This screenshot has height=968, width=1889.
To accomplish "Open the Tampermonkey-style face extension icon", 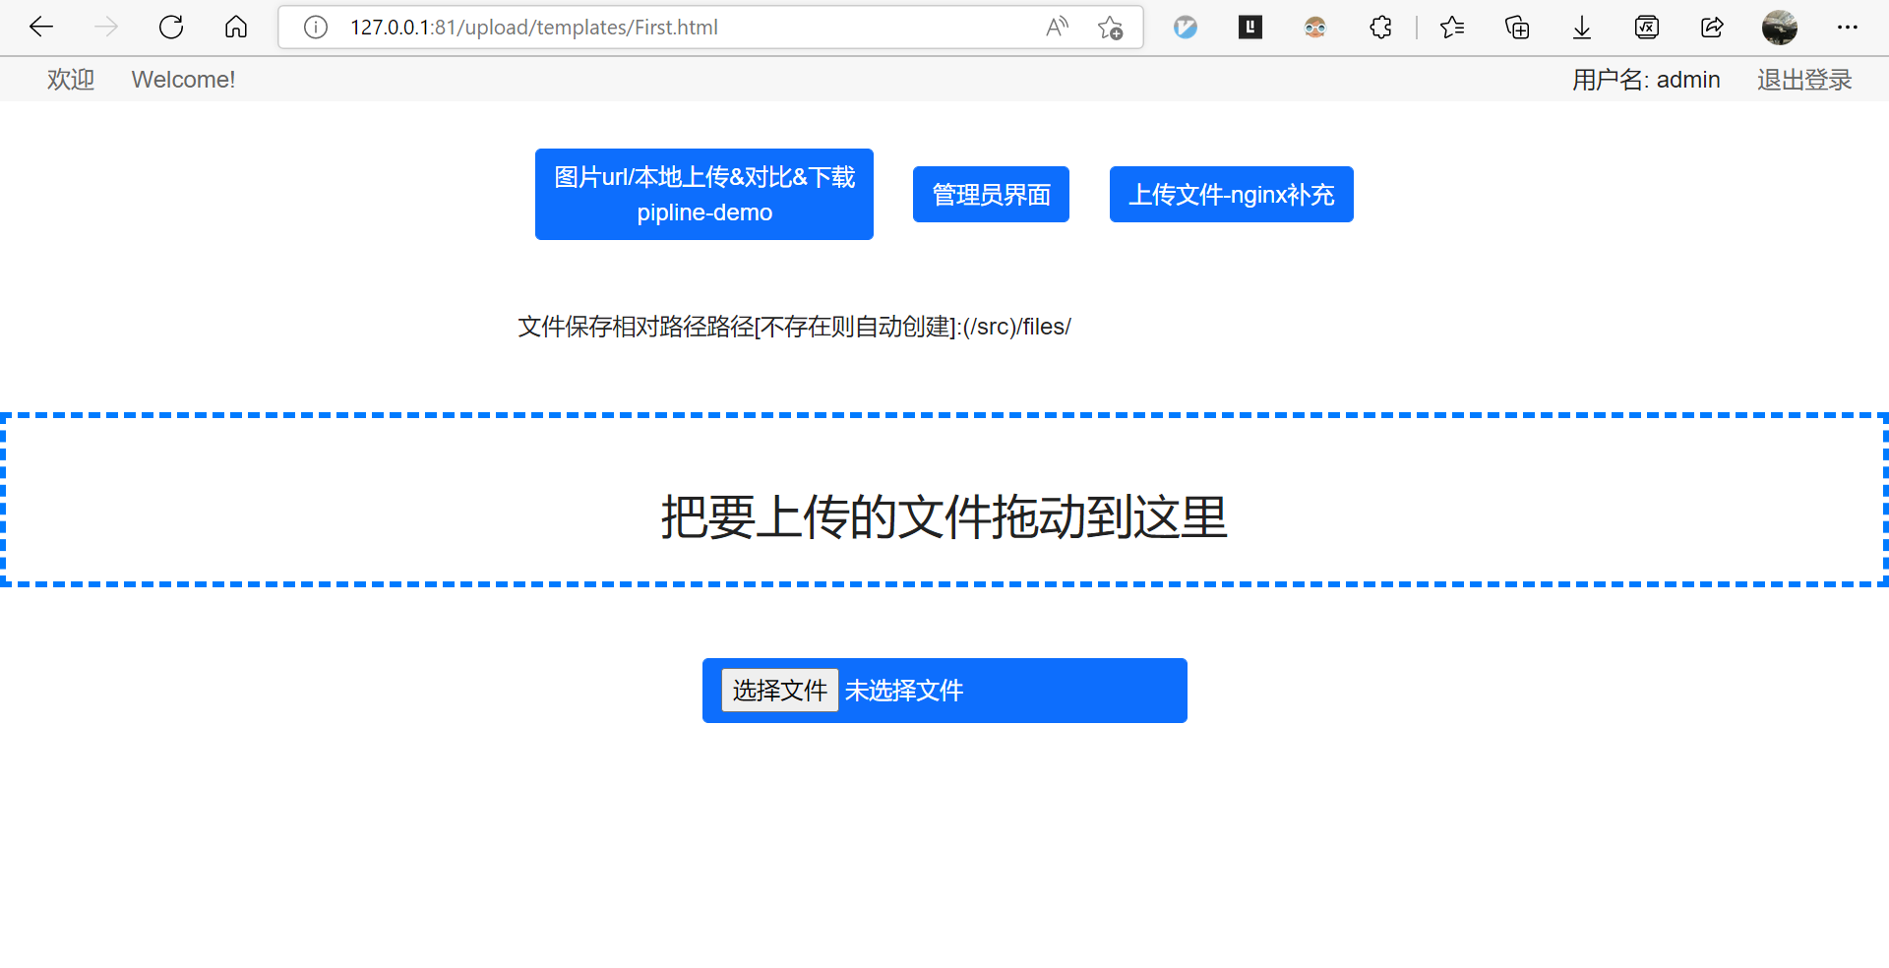I will click(1315, 28).
